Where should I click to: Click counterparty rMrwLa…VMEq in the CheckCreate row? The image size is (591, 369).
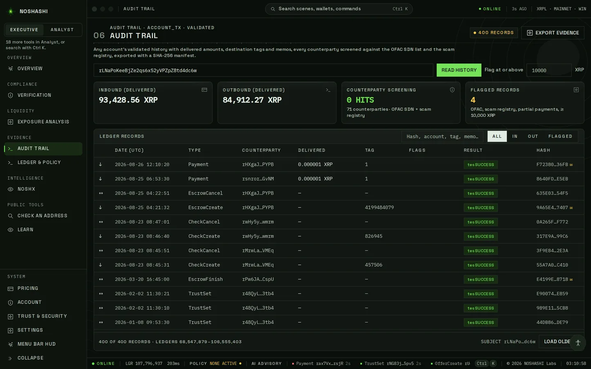[258, 265]
